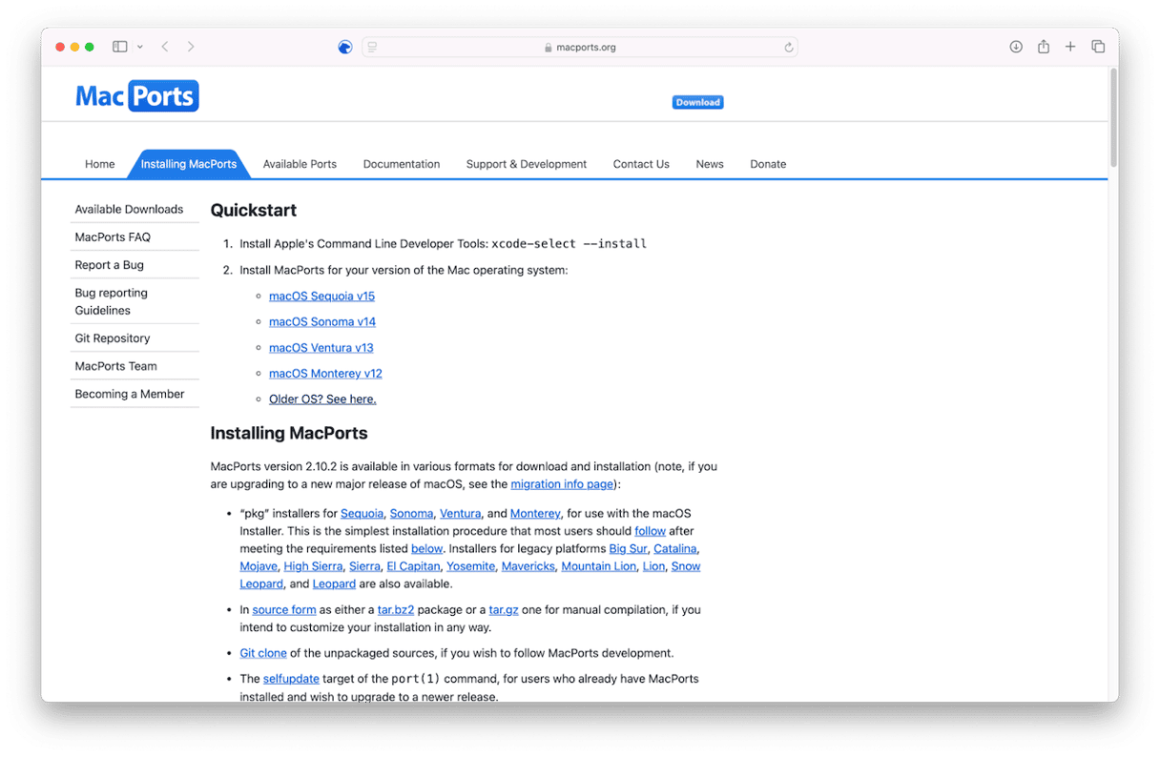Open the macOS Sequoia v15 link
1160x757 pixels.
(x=321, y=296)
